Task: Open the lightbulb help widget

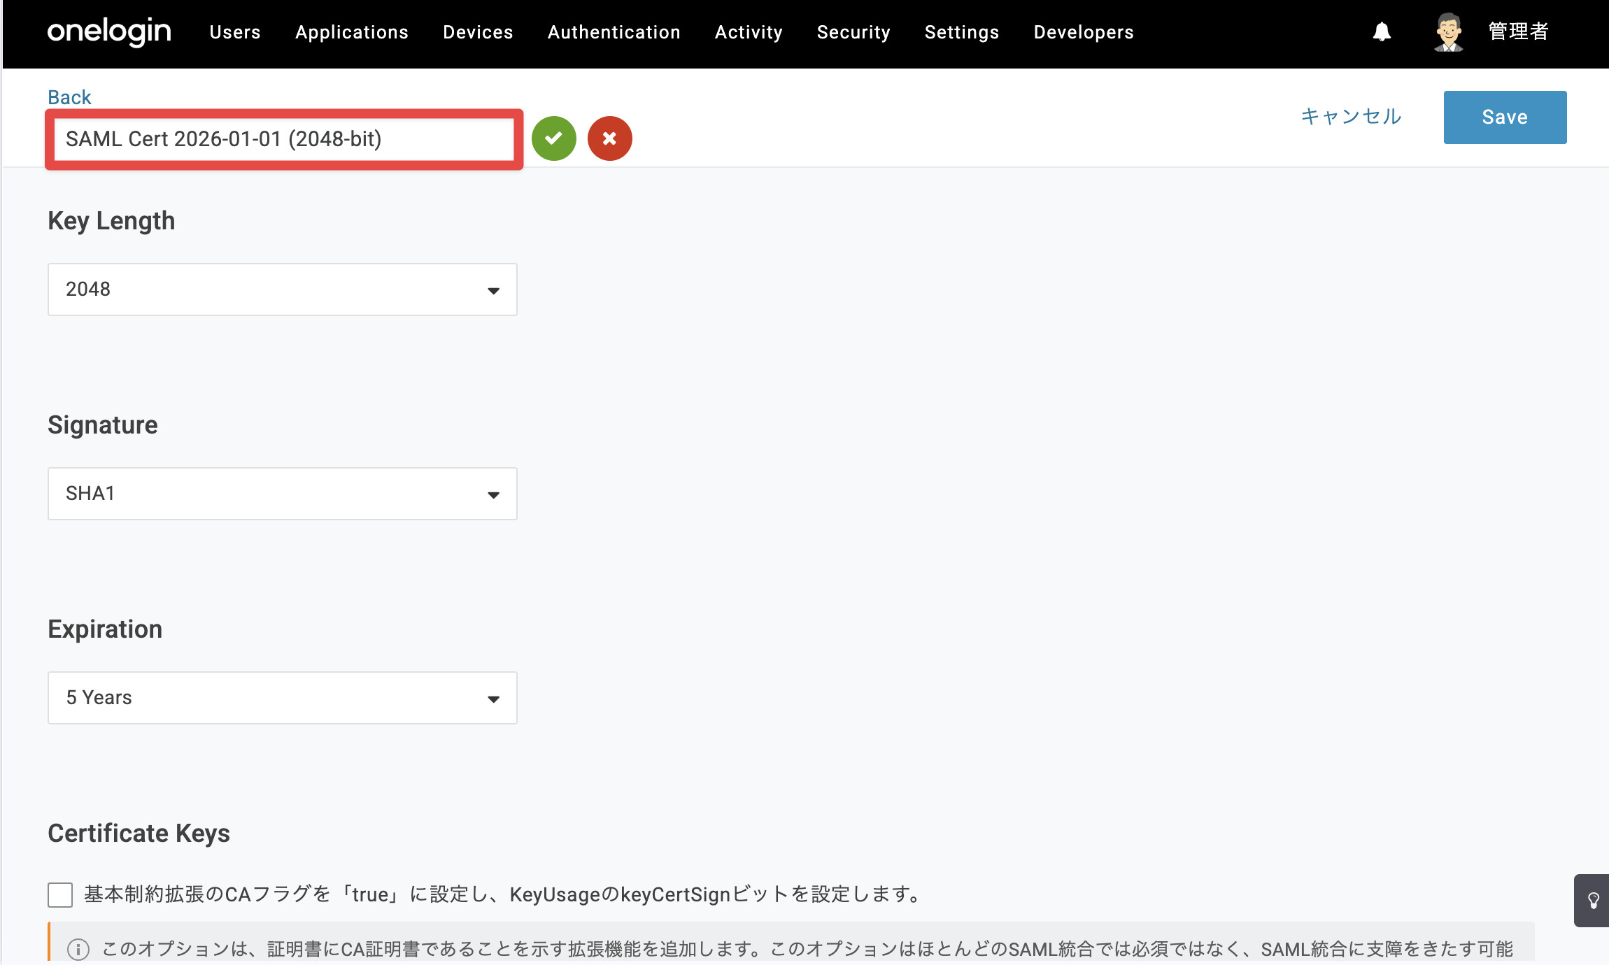Action: 1593,901
